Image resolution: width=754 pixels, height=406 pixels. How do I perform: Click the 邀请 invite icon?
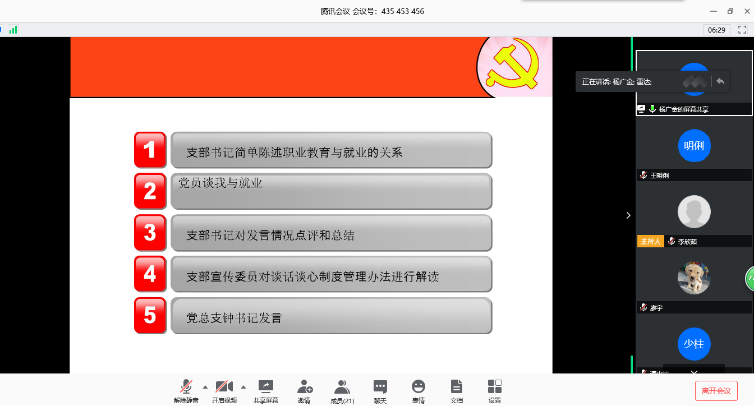point(304,387)
